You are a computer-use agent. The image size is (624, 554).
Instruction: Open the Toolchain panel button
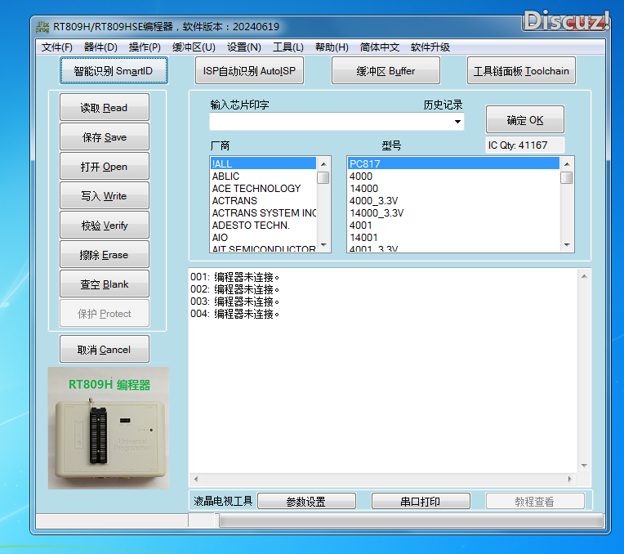[521, 71]
